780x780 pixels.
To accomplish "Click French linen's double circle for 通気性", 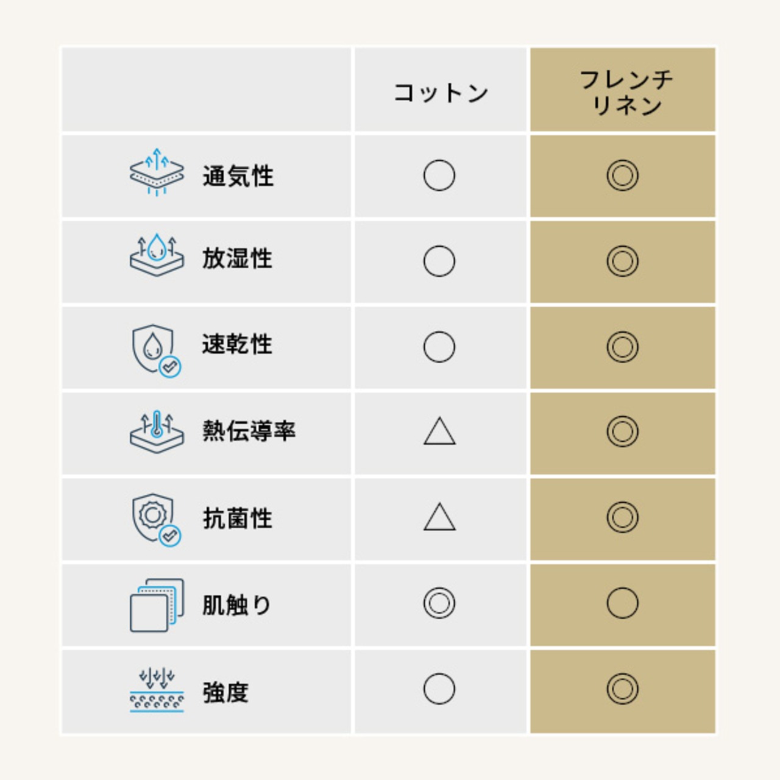I will click(622, 175).
